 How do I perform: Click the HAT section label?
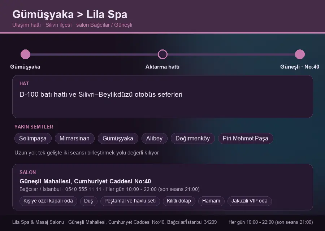[x=24, y=83]
